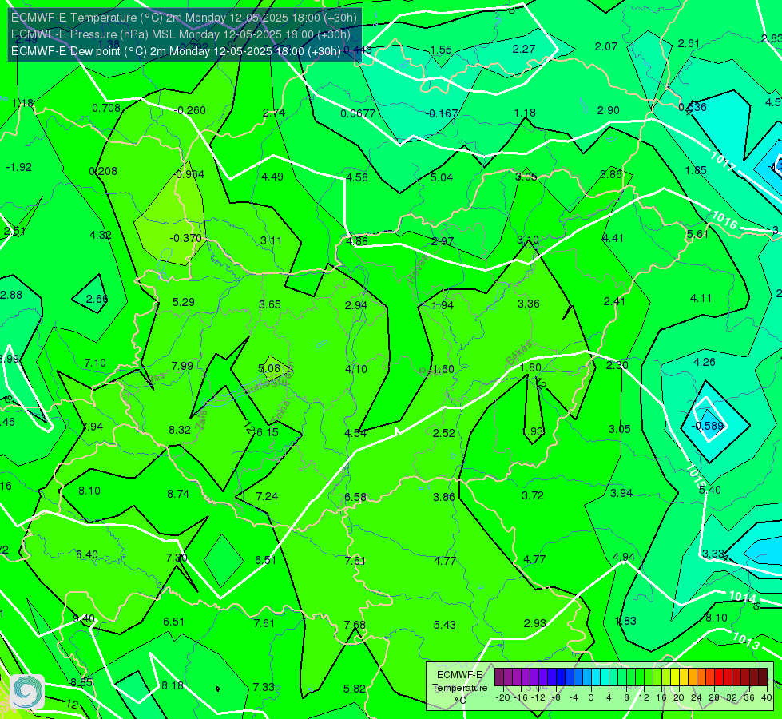Click the dew point value 4.88
The image size is (782, 719).
point(357,241)
